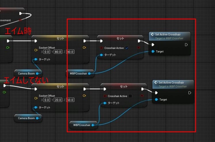Click exec output pin of upper Set Active Crosshair

[x=186, y=45]
